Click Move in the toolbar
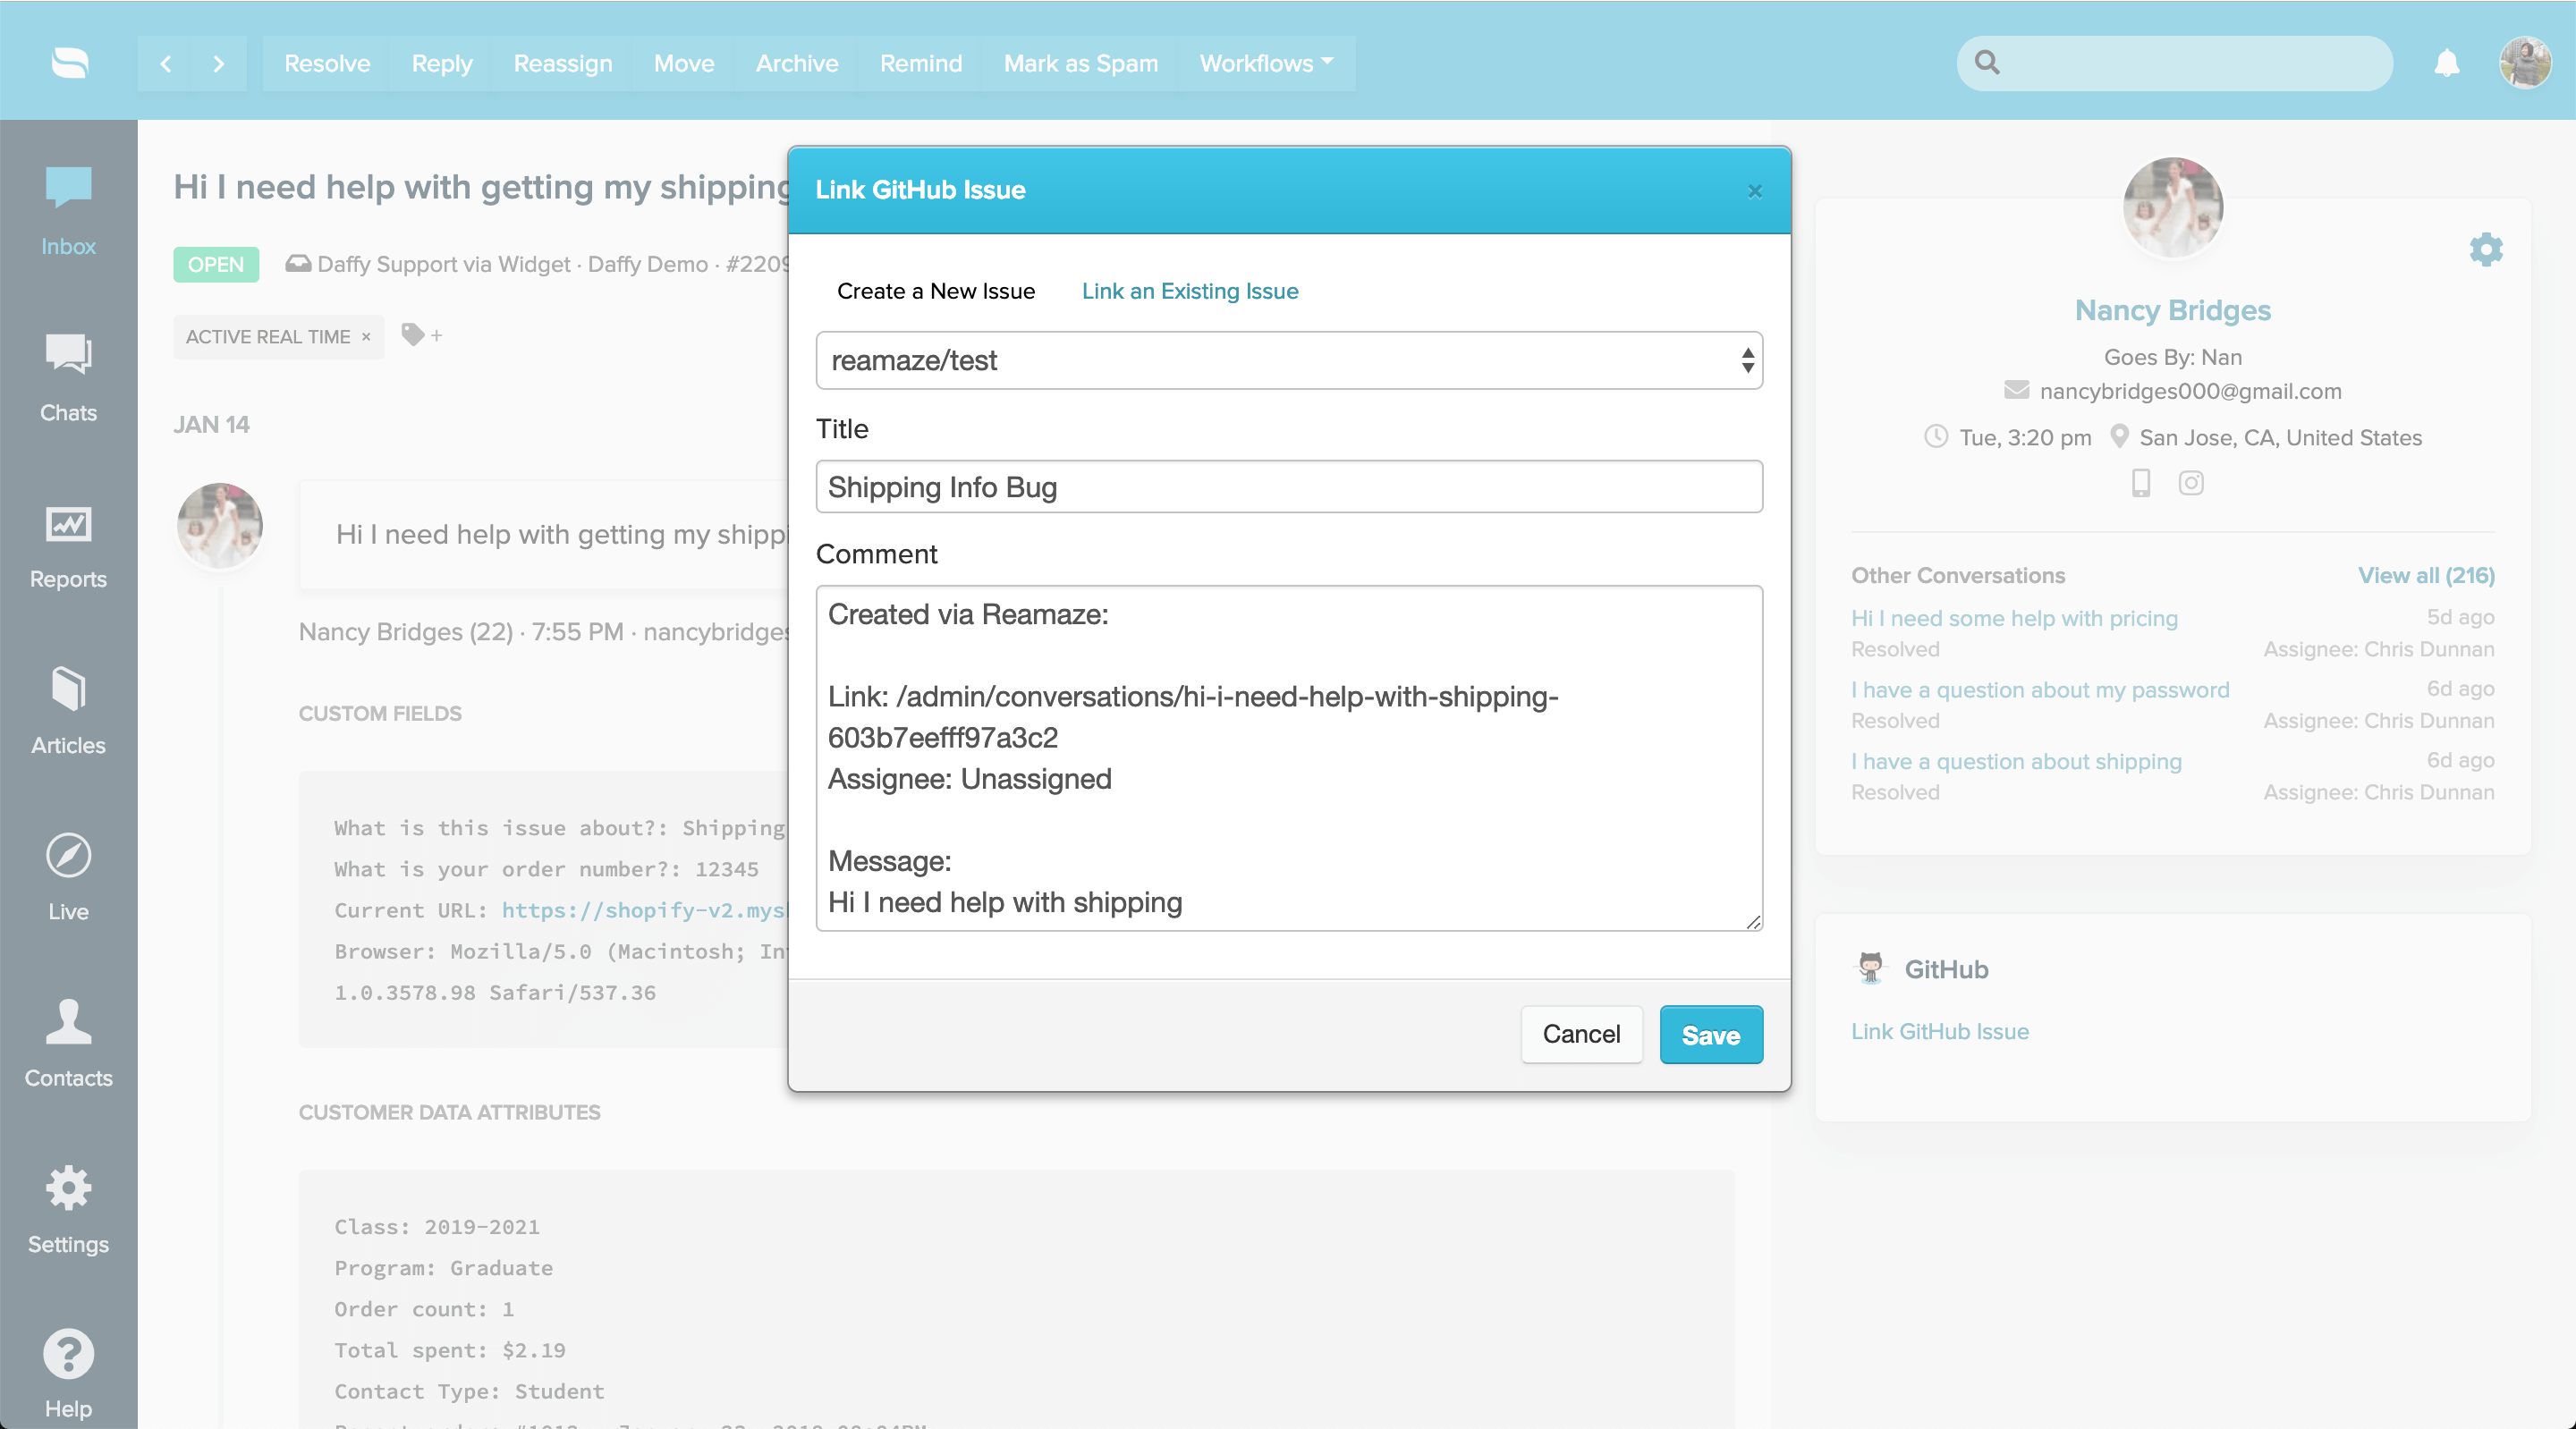 [684, 63]
